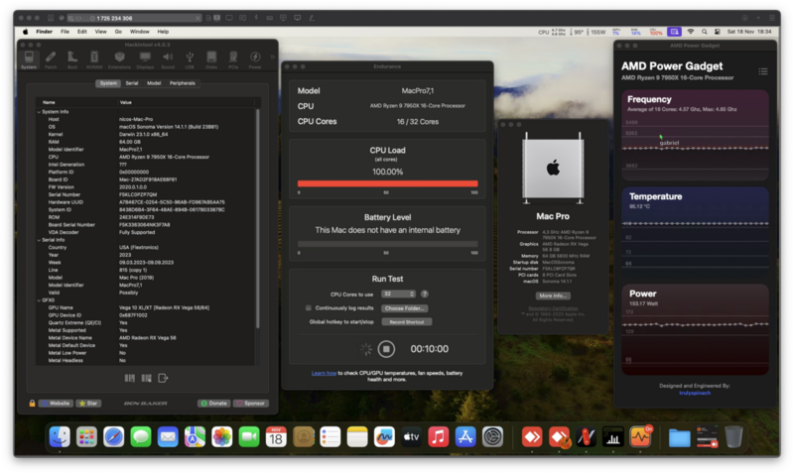Collapse the System Info tree group

click(36, 112)
